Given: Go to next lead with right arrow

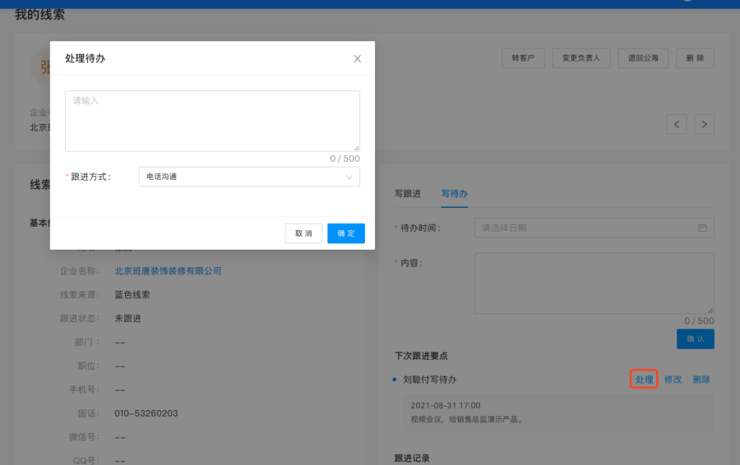Looking at the screenshot, I should click(704, 124).
